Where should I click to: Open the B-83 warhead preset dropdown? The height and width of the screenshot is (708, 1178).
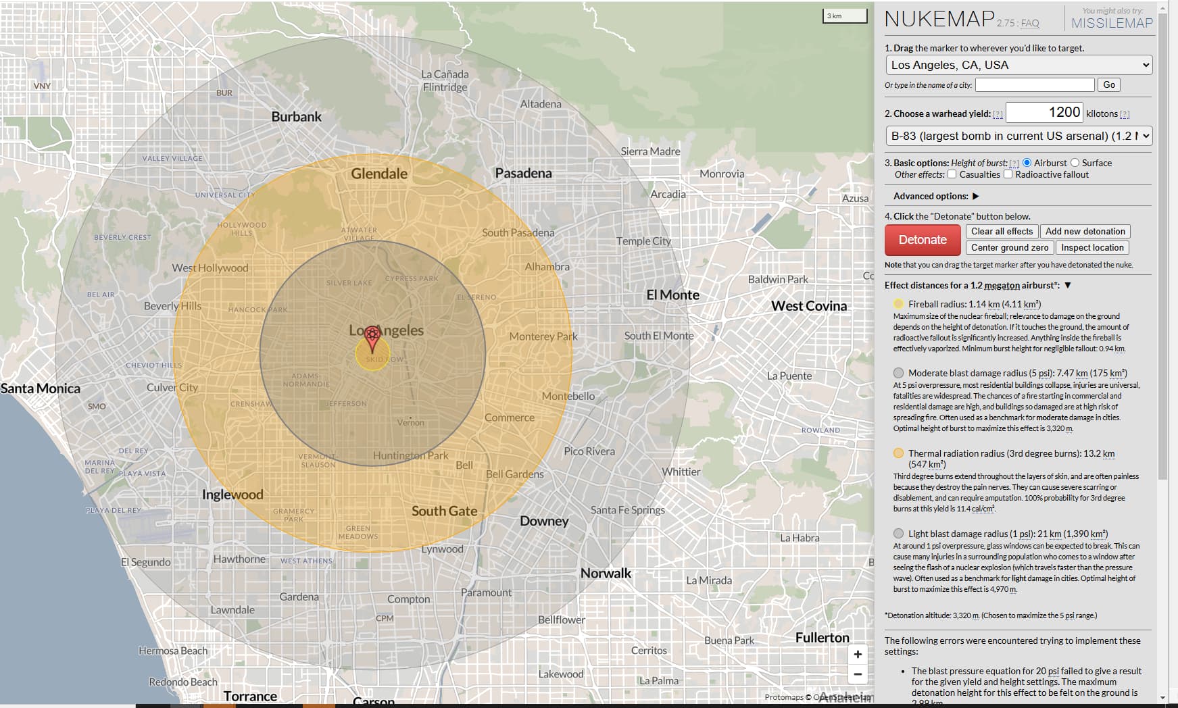(x=1019, y=136)
